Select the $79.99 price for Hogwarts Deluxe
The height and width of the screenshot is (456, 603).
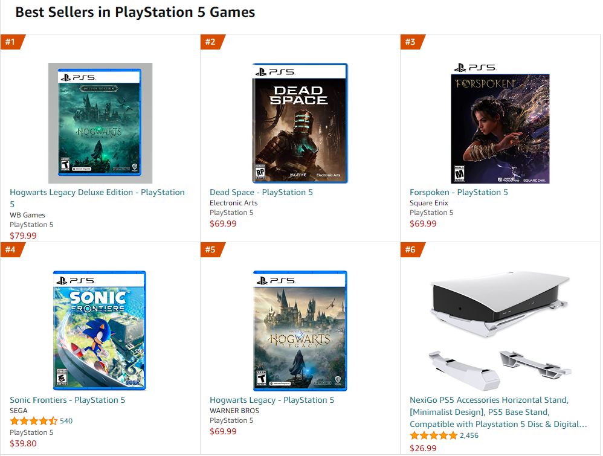pyautogui.click(x=23, y=236)
